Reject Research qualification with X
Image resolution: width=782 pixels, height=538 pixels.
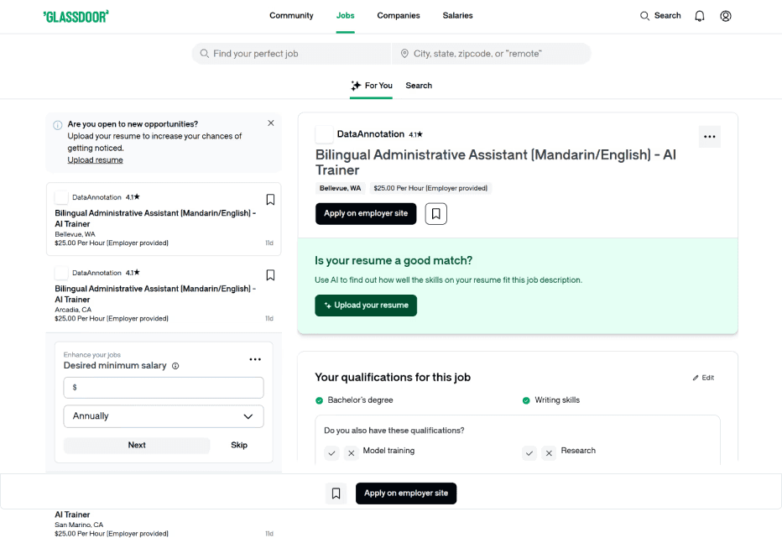[x=549, y=453]
